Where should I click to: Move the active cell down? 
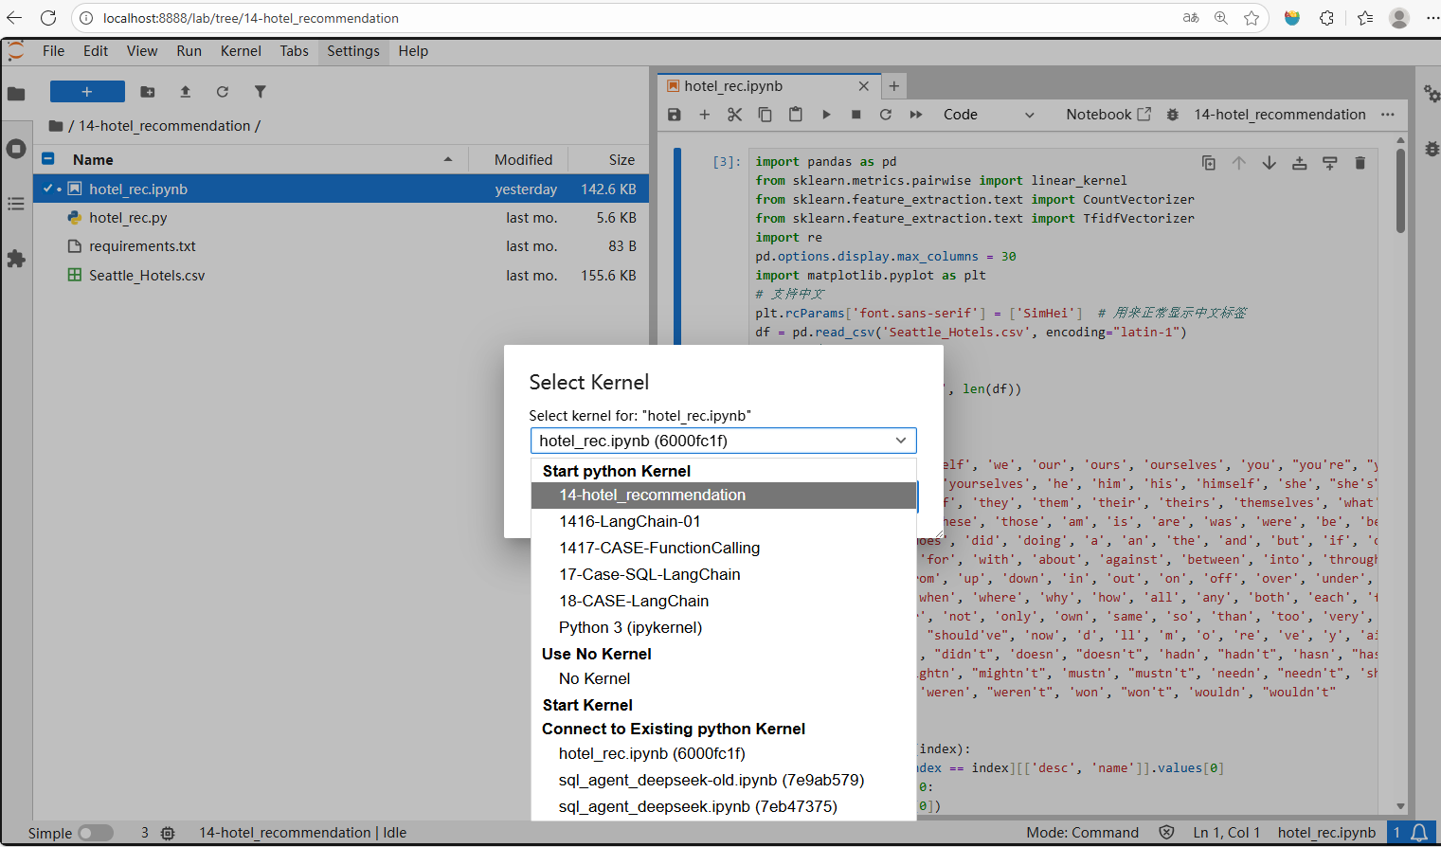(x=1269, y=163)
